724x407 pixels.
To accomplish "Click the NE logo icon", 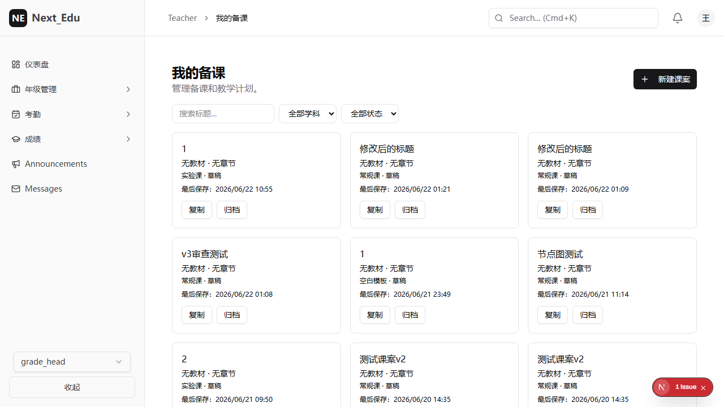I will click(18, 18).
